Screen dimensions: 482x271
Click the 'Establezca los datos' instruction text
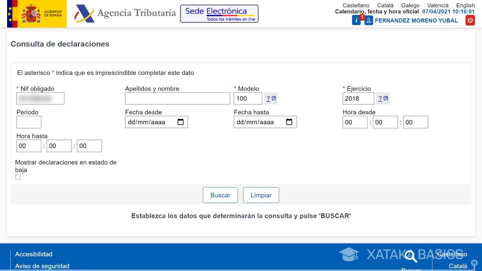(x=241, y=216)
